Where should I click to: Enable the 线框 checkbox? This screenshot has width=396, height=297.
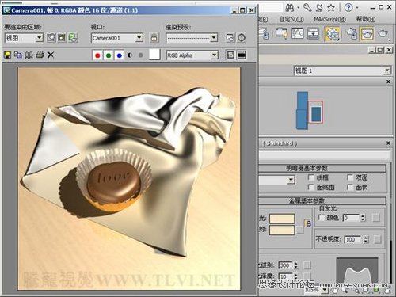(x=311, y=177)
